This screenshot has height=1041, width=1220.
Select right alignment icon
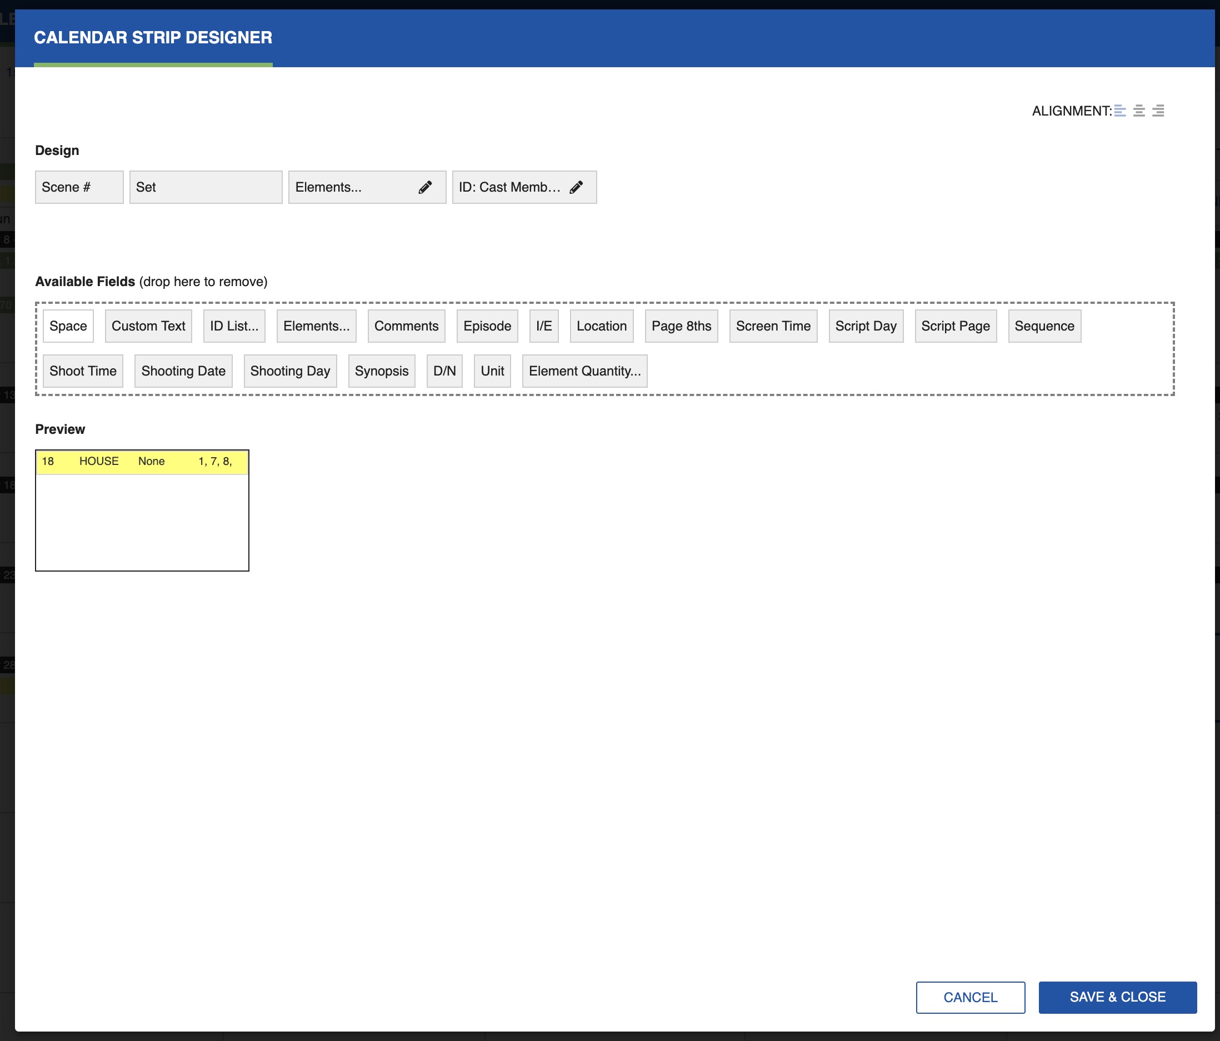click(1158, 111)
